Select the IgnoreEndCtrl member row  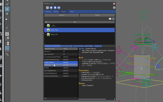pyautogui.click(x=61, y=54)
